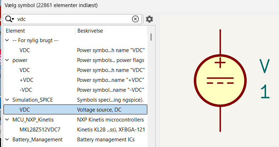Select the -VDC power symbol
Viewport: 279px width, 147px height.
pos(76,90)
